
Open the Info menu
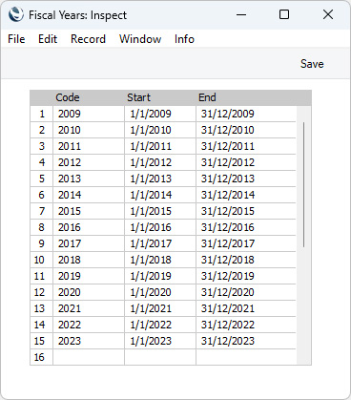click(x=184, y=39)
